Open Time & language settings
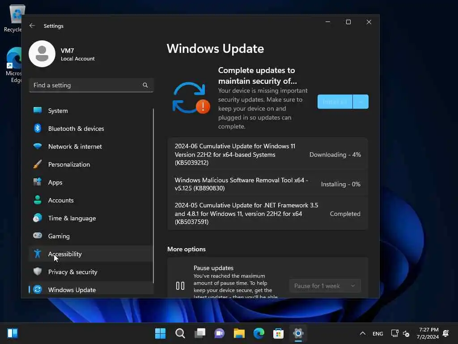This screenshot has width=458, height=344. (91, 218)
